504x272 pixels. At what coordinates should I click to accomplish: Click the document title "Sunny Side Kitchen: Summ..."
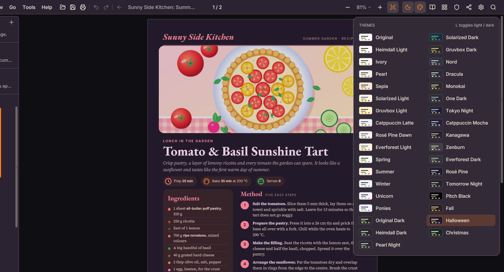coord(161,7)
